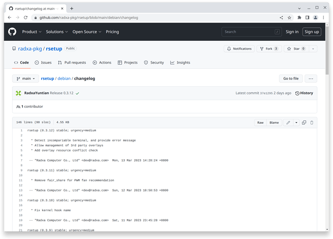The image size is (333, 239).
Task: Open the radxa-pkg organization link
Action: point(30,49)
